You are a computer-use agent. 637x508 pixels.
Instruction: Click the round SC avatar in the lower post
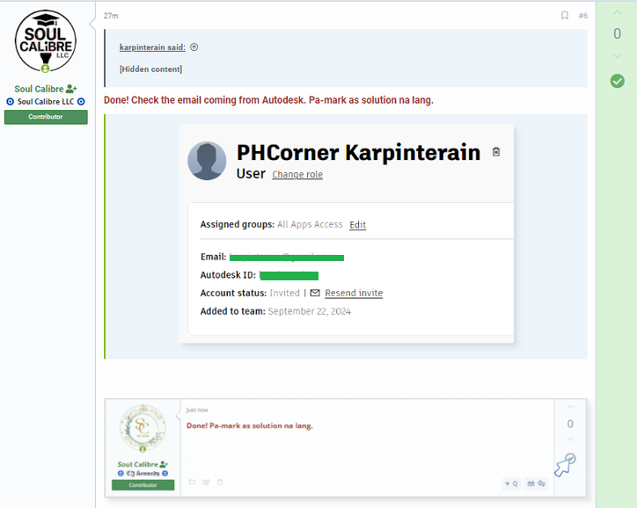point(143,428)
